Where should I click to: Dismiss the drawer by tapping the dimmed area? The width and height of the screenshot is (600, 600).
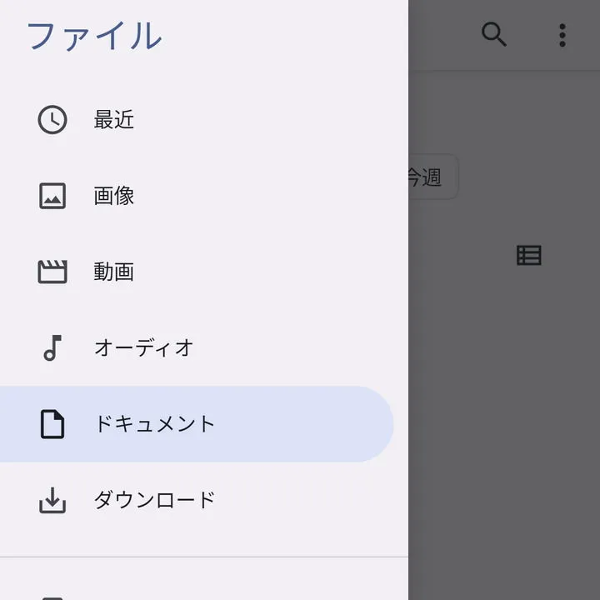504,417
